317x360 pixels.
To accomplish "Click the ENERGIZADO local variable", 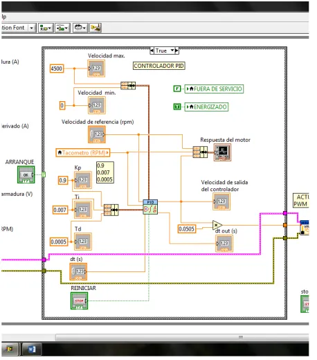I will coord(206,107).
